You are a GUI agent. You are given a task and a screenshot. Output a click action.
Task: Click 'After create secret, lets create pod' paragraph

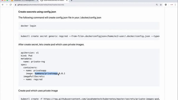click(51, 44)
